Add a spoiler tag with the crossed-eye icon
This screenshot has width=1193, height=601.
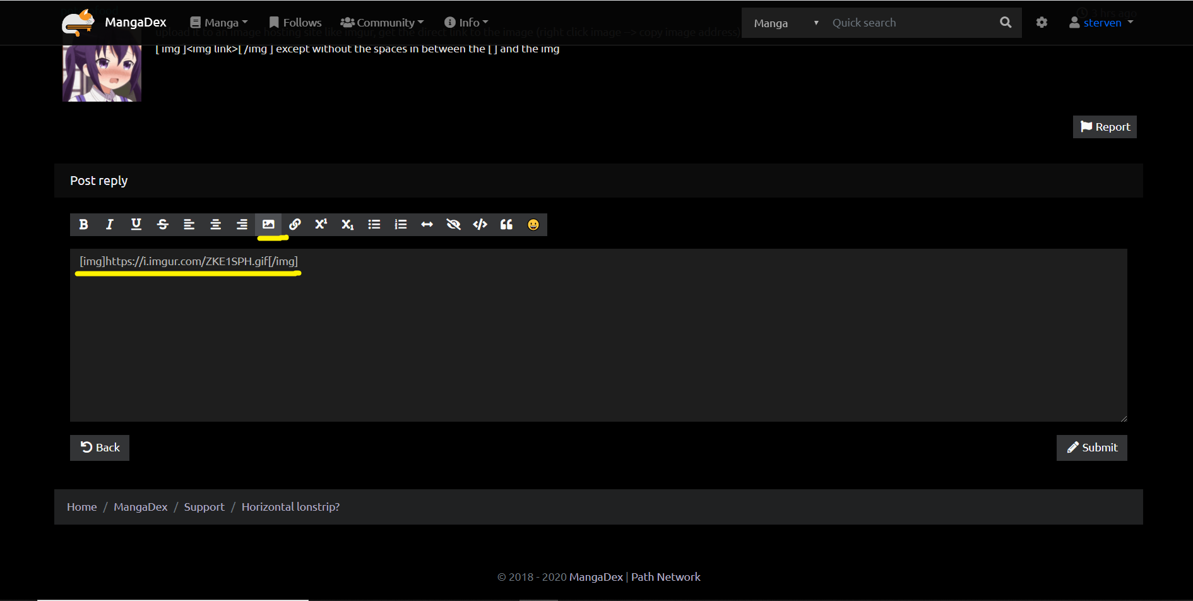[453, 224]
